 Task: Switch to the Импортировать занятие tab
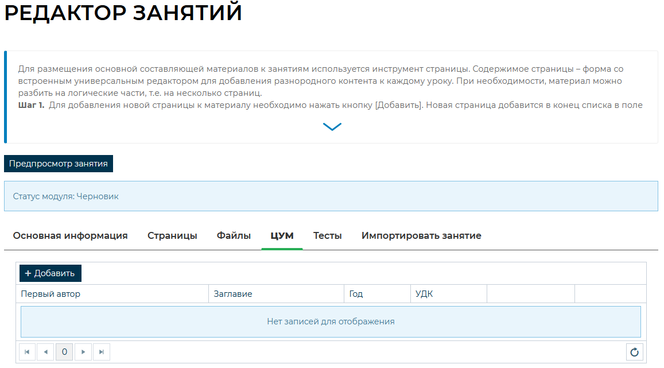421,236
